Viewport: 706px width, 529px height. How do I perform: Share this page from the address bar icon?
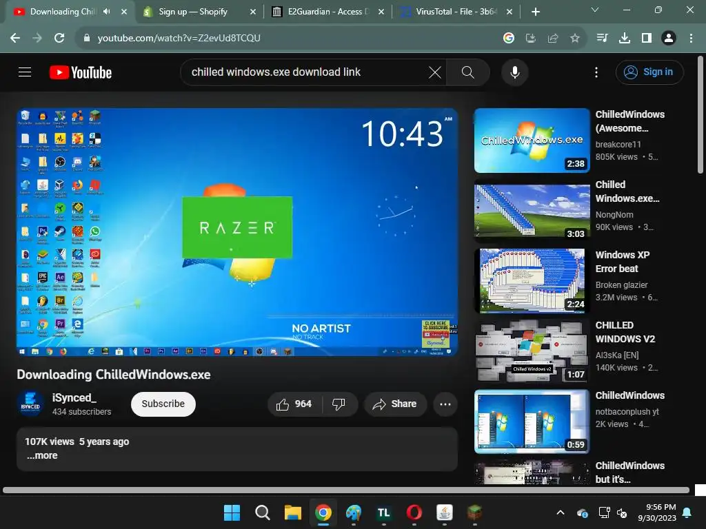click(x=552, y=39)
